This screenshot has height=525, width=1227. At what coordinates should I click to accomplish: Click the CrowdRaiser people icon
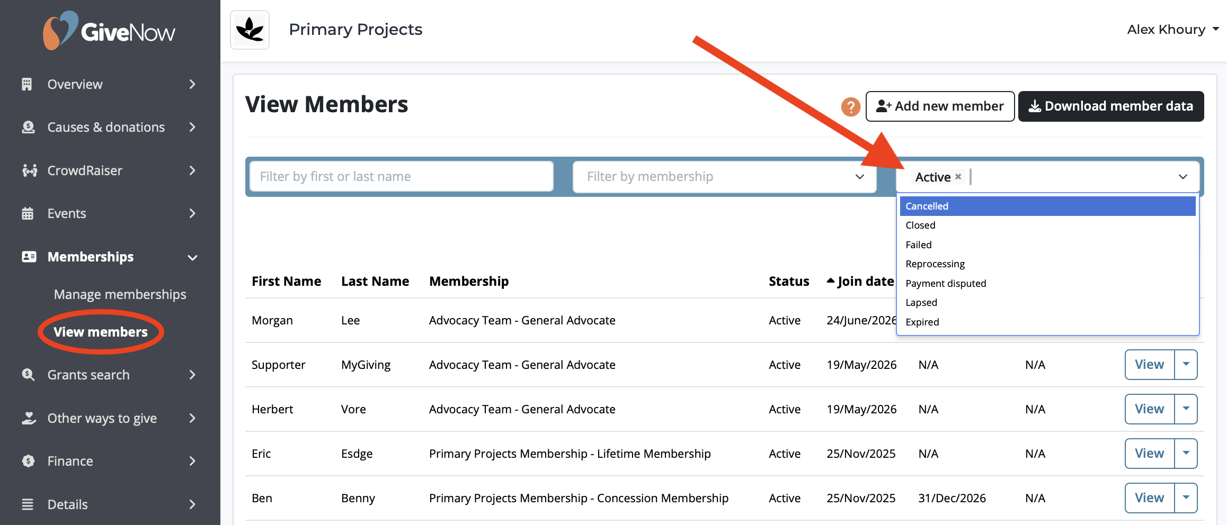point(29,170)
